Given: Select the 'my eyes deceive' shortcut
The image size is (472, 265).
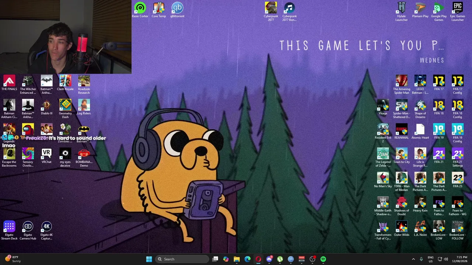Looking at the screenshot, I should tap(65, 158).
